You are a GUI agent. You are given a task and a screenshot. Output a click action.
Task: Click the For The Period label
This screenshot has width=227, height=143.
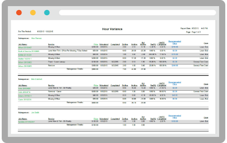25,31
